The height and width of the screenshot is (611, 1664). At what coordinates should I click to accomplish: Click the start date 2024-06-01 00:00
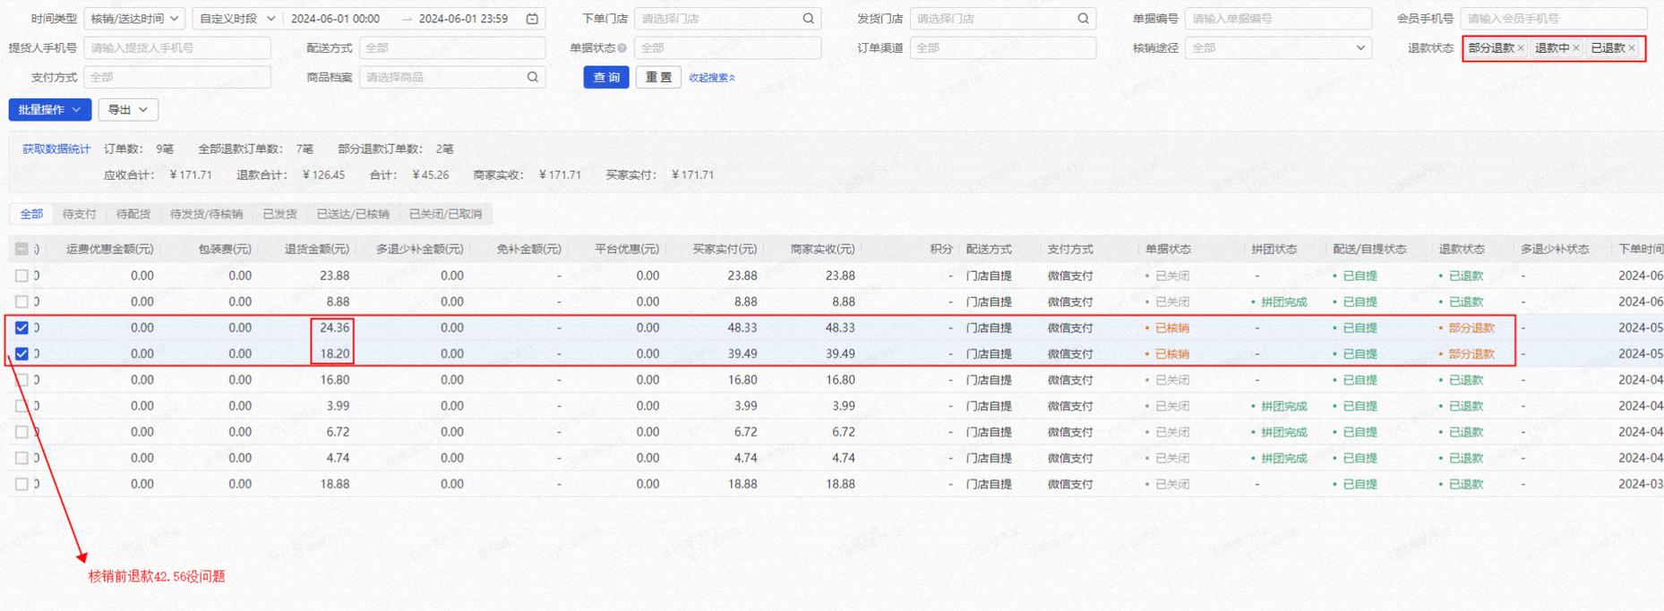point(336,19)
